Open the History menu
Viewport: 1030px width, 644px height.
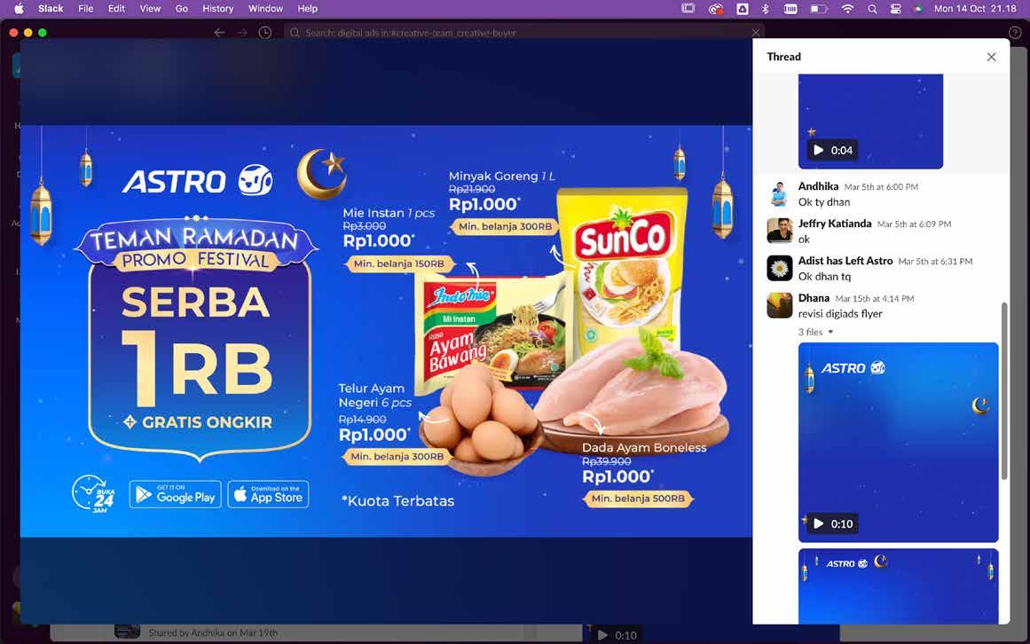click(217, 9)
